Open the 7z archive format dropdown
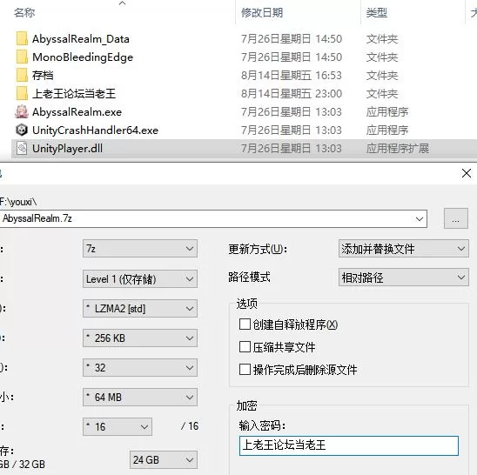 (140, 249)
